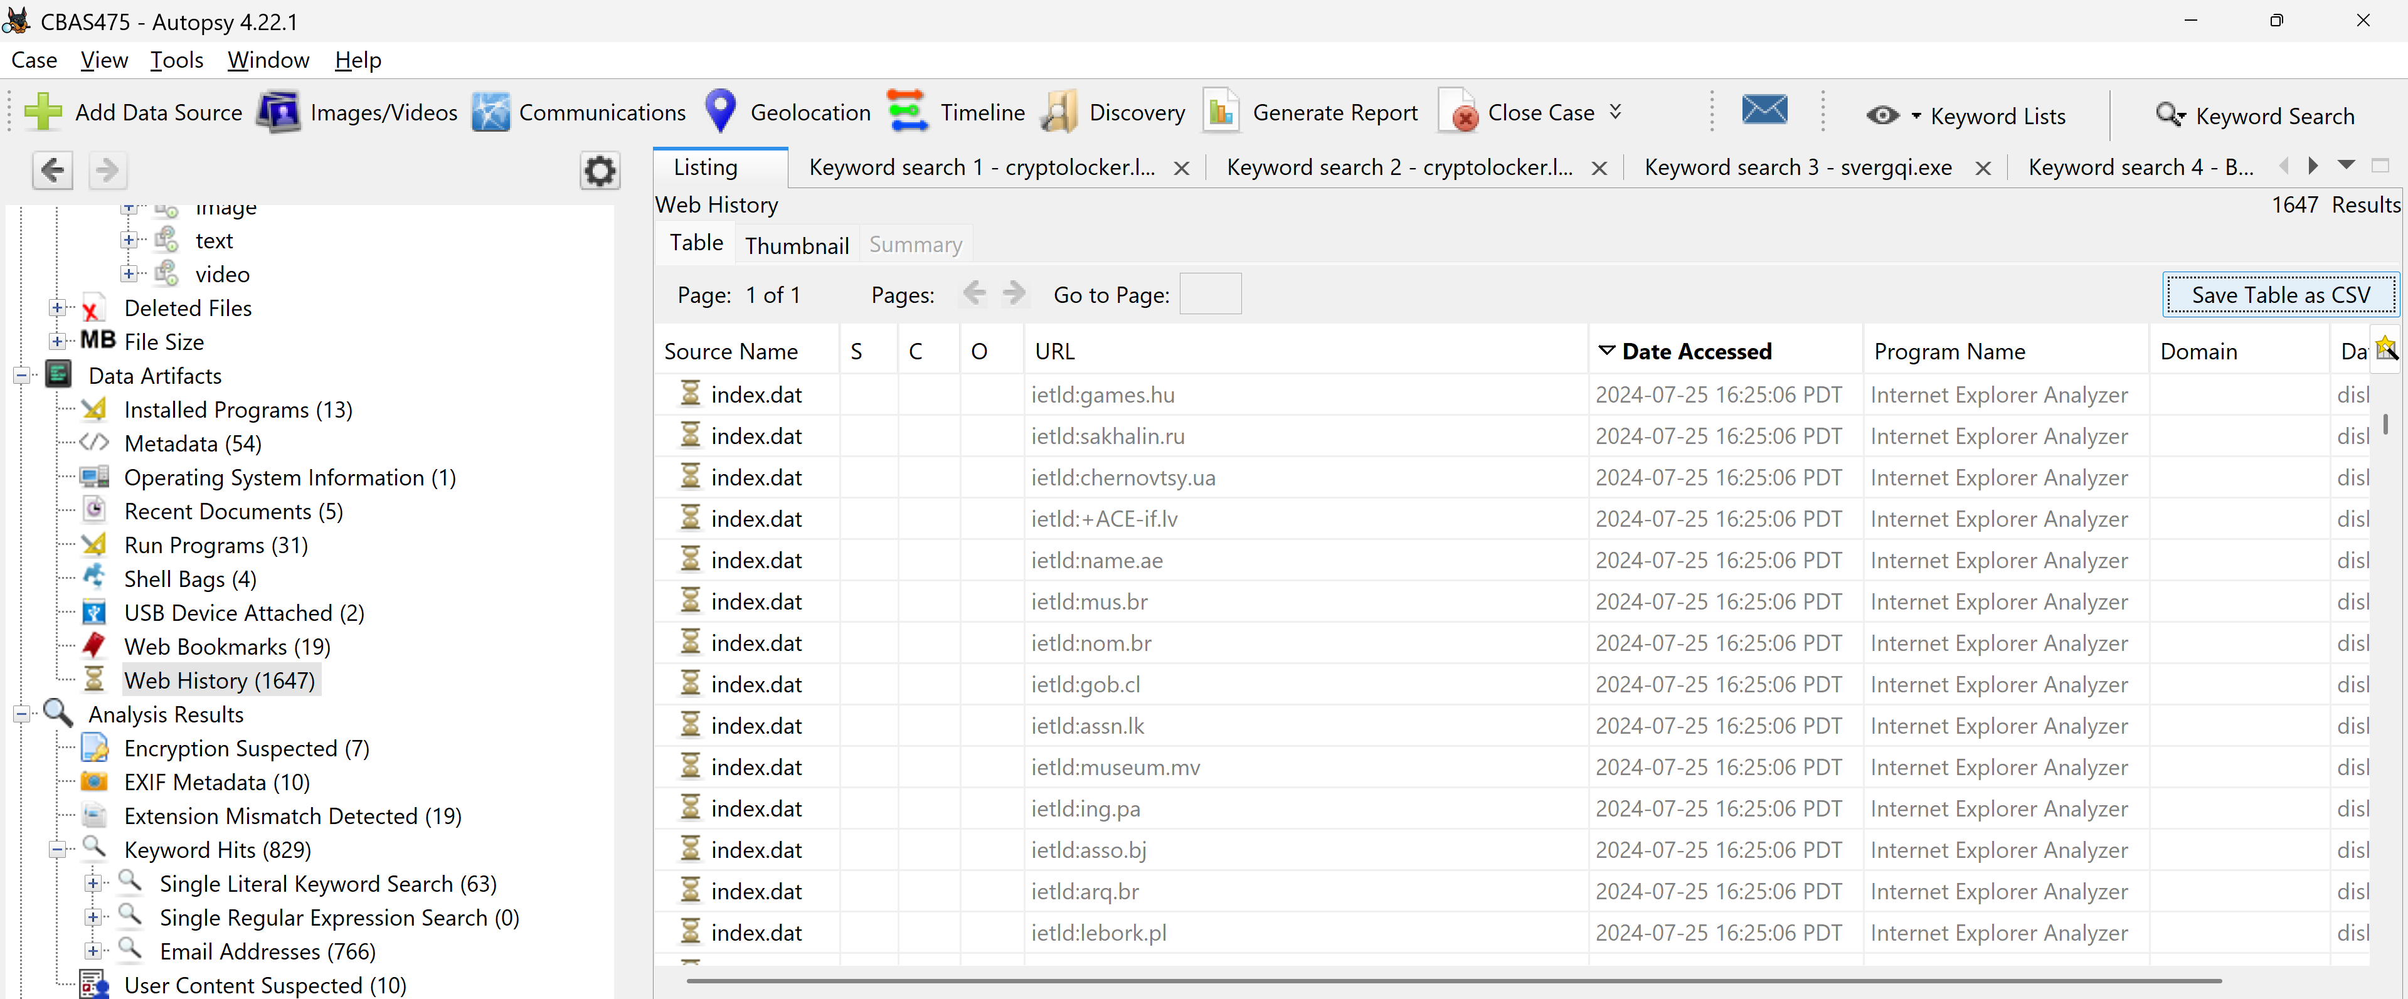Launch the Timeline viewer
This screenshot has width=2408, height=999.
pos(907,112)
